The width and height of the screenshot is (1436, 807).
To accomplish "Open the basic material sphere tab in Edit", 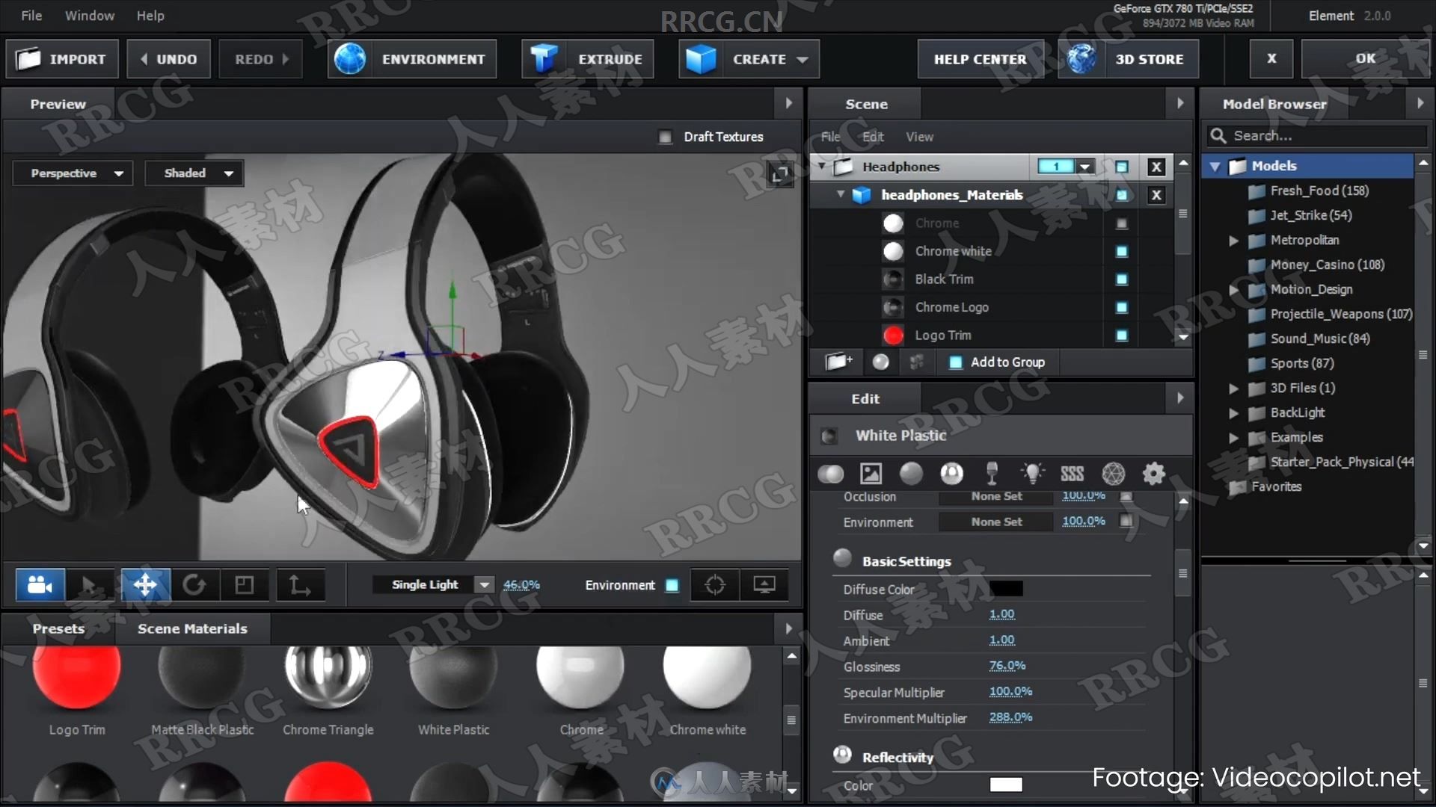I will point(831,473).
